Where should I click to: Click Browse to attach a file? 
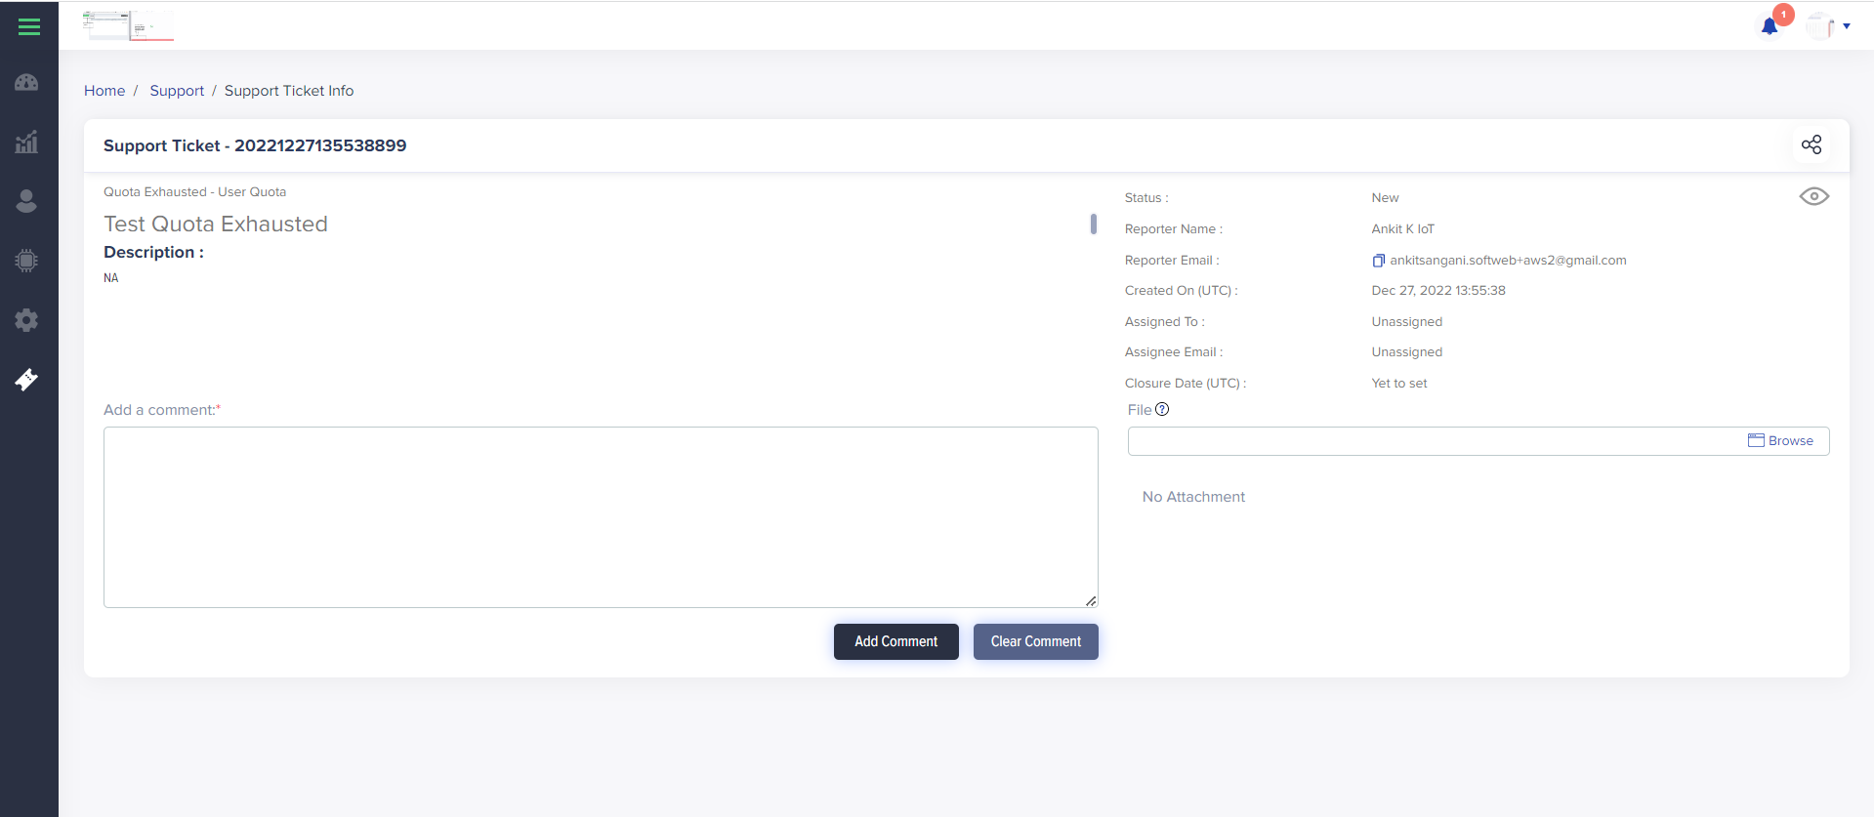1780,441
